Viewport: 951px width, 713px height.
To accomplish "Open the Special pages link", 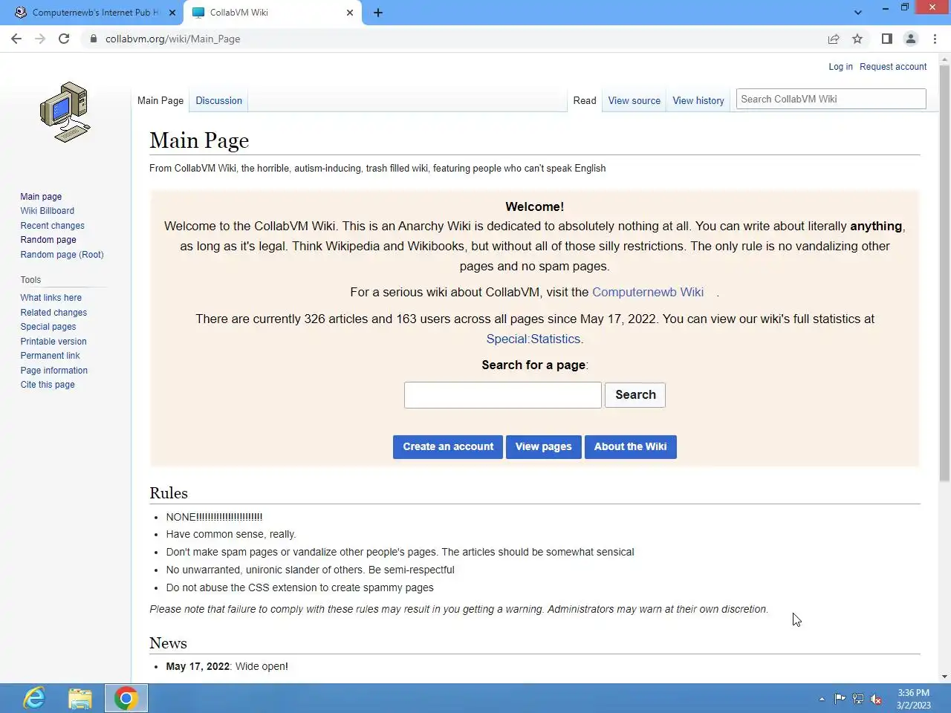I will (48, 327).
